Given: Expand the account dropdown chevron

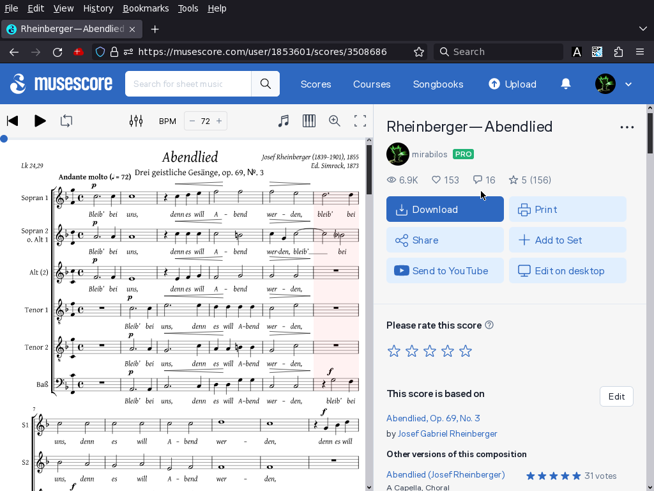Looking at the screenshot, I should click(x=628, y=84).
